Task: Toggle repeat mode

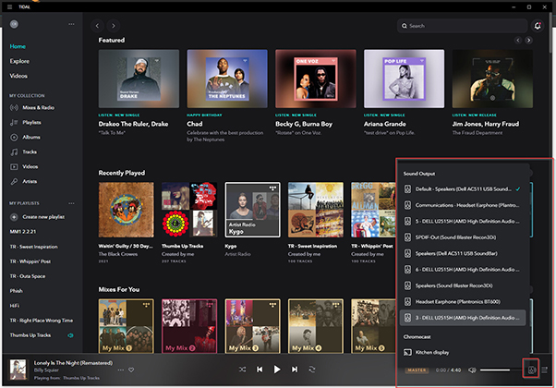Action: [x=312, y=370]
